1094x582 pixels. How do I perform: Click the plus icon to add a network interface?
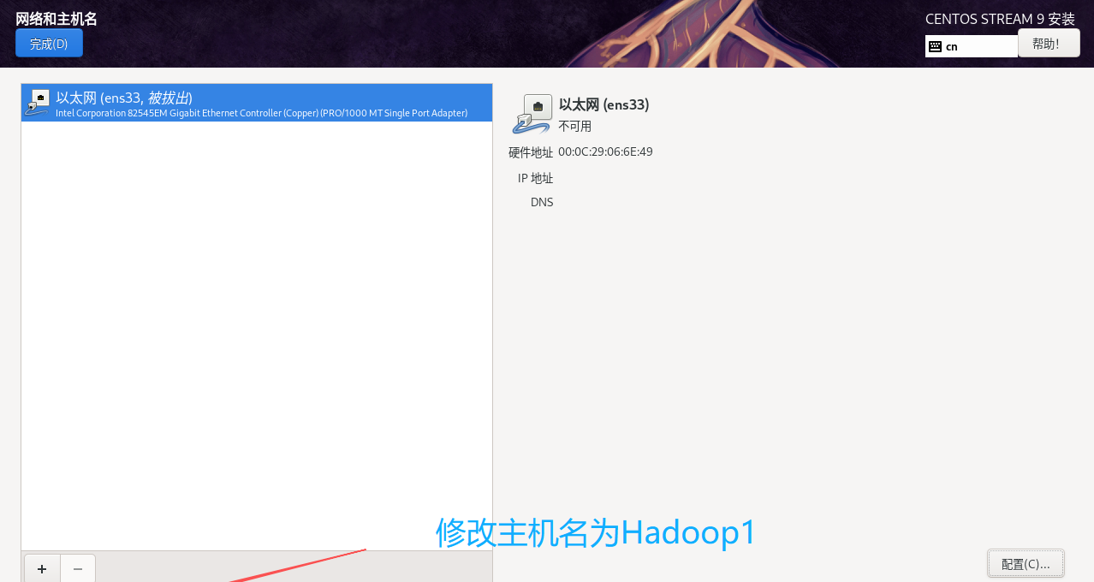pyautogui.click(x=41, y=568)
